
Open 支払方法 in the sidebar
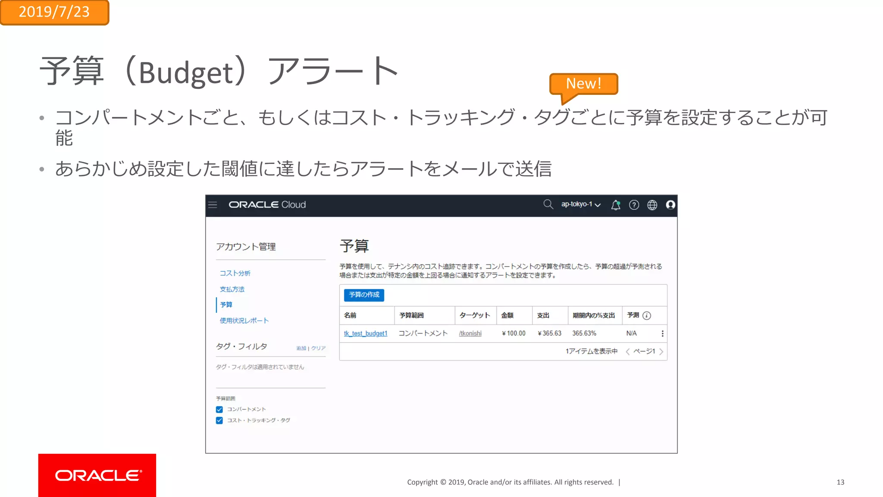point(232,289)
